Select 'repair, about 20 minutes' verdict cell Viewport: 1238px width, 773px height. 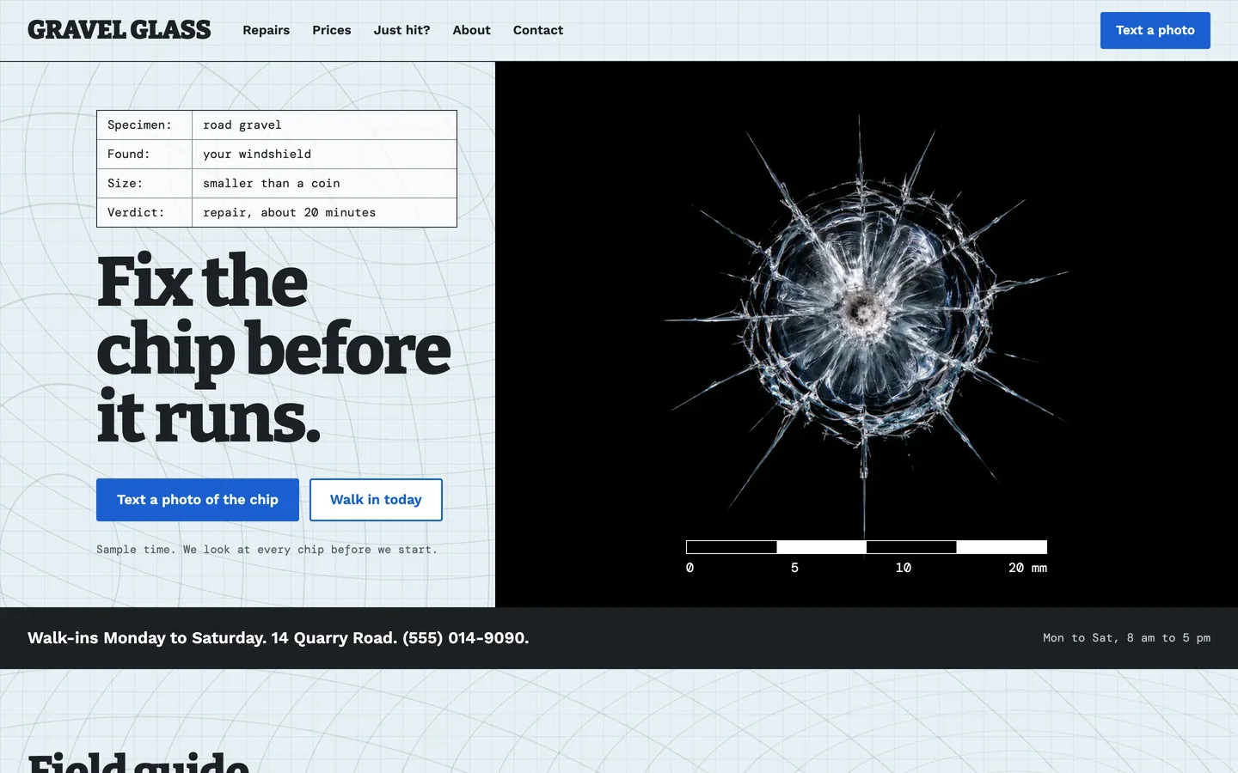tap(324, 213)
